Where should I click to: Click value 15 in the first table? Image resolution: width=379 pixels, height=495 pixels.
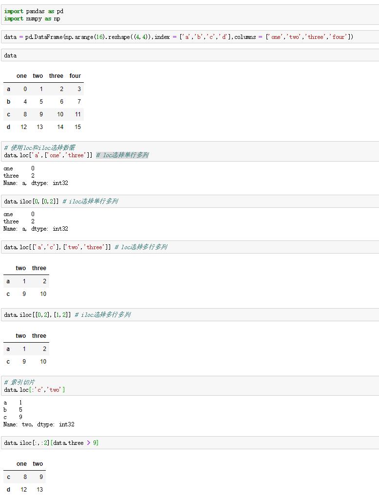point(77,127)
